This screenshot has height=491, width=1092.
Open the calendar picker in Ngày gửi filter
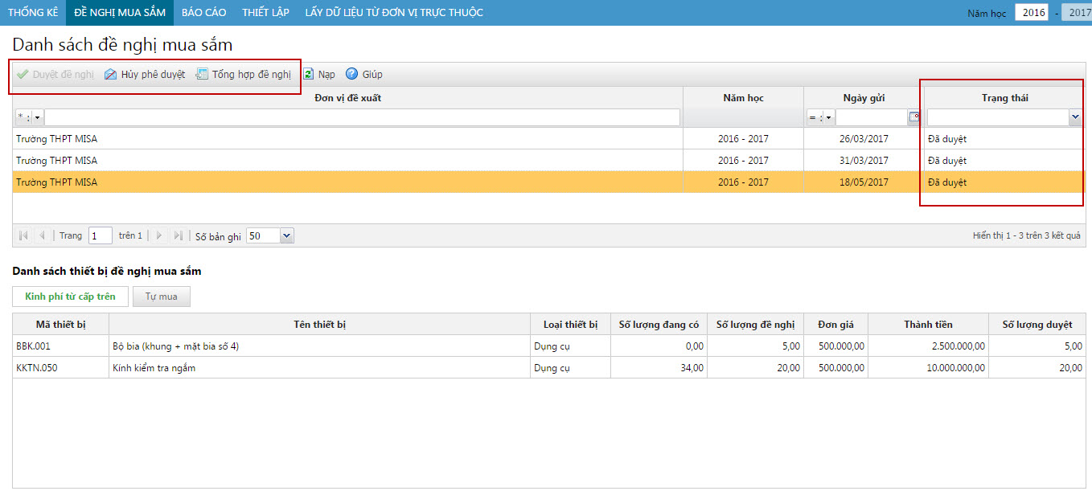(914, 118)
